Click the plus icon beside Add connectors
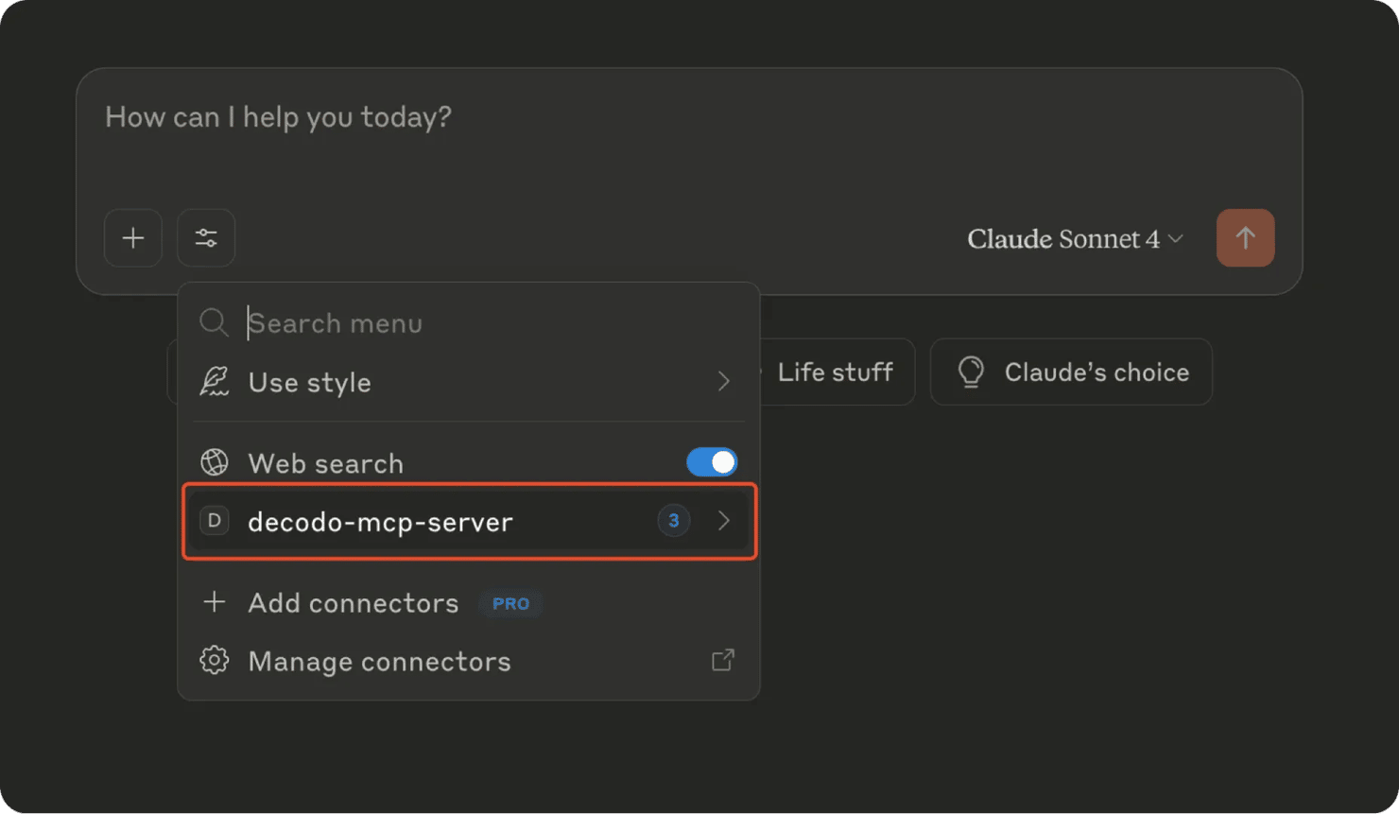This screenshot has width=1399, height=814. click(x=215, y=602)
